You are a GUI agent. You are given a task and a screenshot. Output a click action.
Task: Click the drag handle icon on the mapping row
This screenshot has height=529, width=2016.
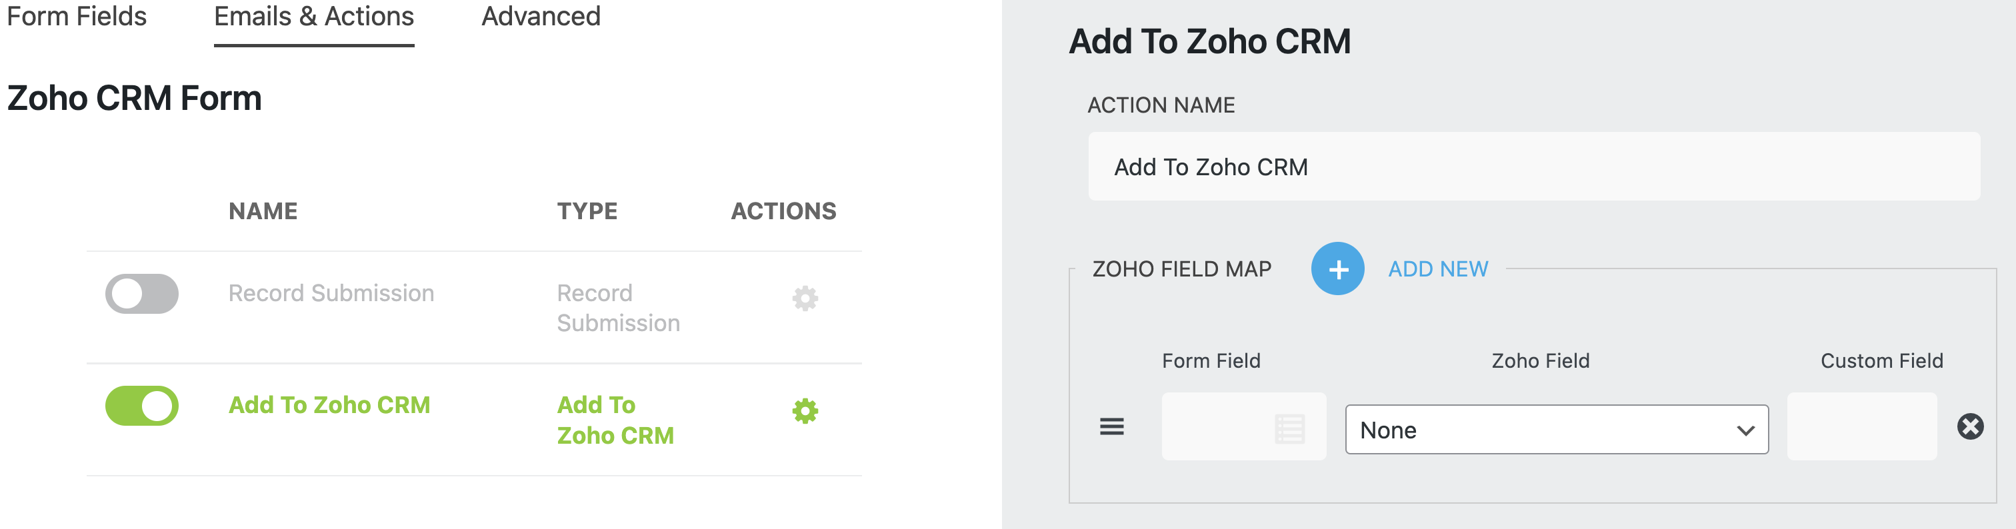1112,427
